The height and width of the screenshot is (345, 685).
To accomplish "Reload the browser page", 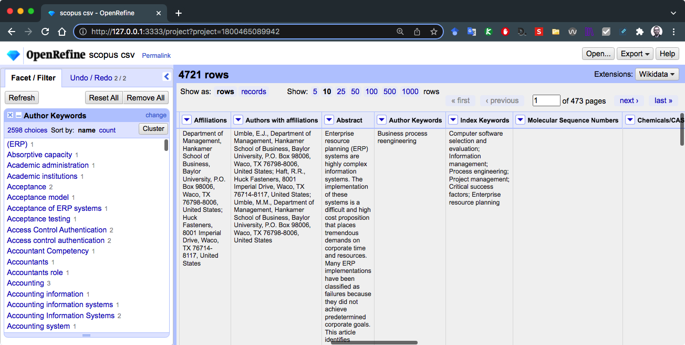I will pos(45,32).
